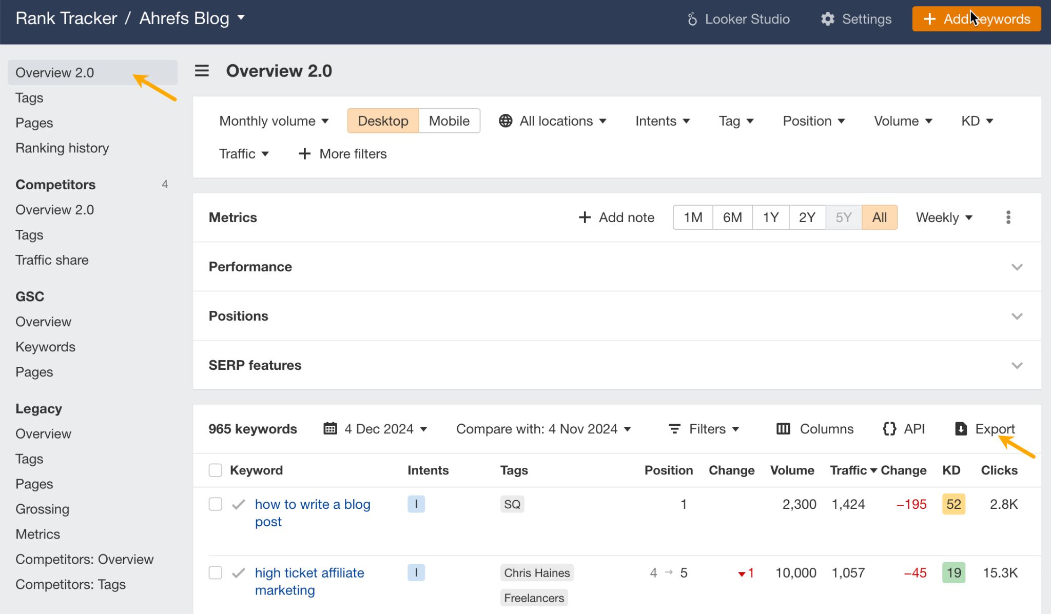Open Looker Studio integration
This screenshot has height=614, width=1051.
(738, 18)
